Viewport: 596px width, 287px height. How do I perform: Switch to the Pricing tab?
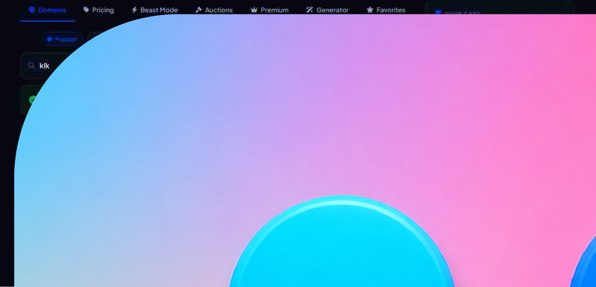click(x=99, y=10)
